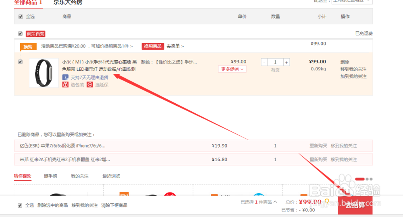Open the 小米手环 product thumbnail

[44, 73]
